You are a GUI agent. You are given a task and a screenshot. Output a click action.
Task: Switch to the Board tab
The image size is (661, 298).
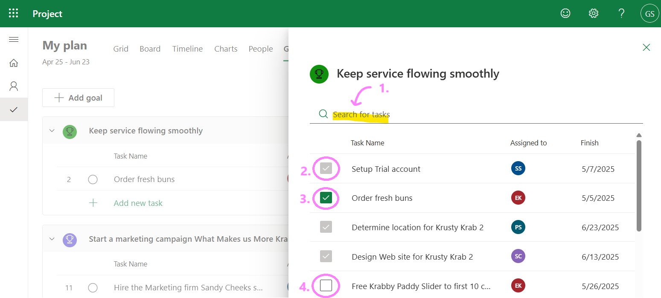(150, 49)
